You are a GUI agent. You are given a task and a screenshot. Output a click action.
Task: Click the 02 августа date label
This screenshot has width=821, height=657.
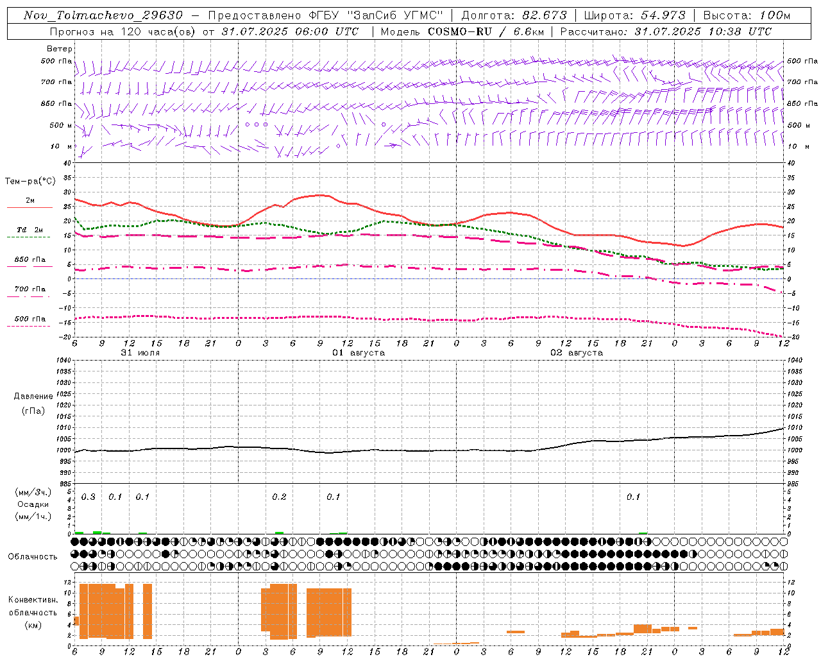pos(577,353)
